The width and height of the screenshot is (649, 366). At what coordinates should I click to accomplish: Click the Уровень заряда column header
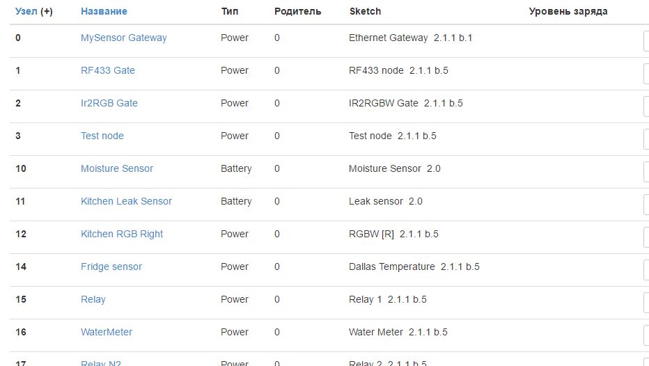tap(568, 11)
